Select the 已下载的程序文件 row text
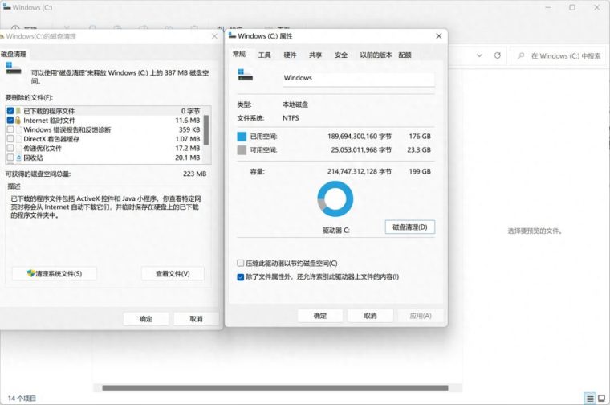This screenshot has width=610, height=405. [x=49, y=111]
